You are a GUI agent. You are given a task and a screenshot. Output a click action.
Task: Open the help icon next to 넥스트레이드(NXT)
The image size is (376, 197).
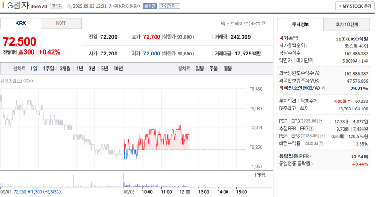pos(264,24)
